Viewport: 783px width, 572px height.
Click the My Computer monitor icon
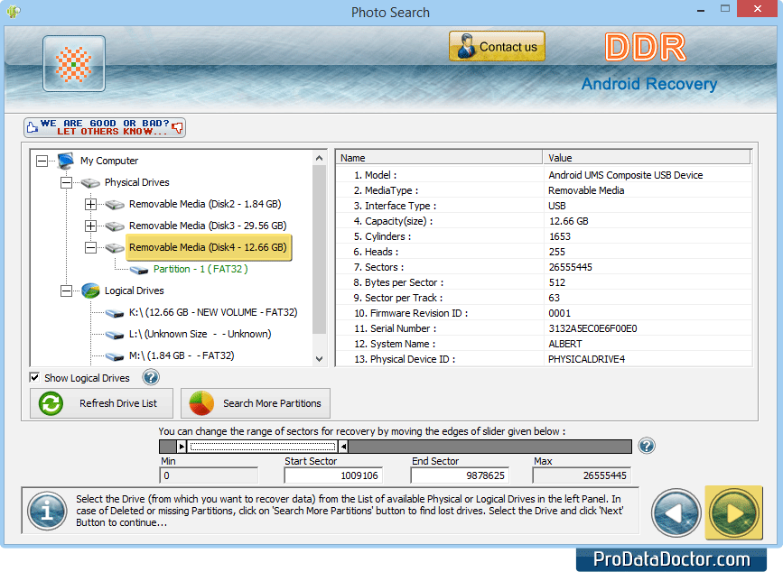[x=66, y=161]
